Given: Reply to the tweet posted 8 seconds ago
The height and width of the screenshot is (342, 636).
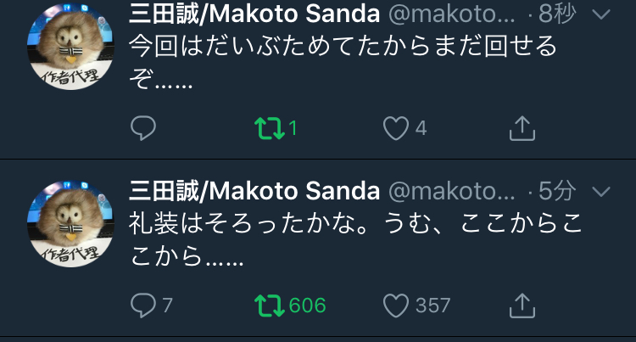Looking at the screenshot, I should click(x=143, y=128).
